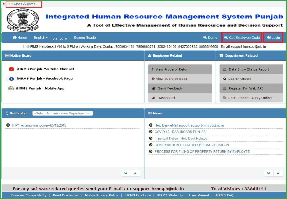Open Data Entry Status Report

[x=251, y=69]
